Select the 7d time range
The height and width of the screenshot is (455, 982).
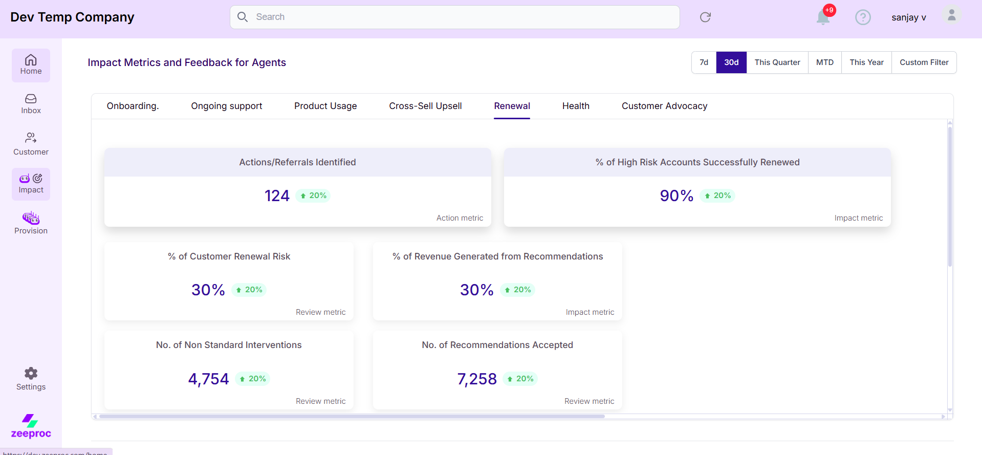pos(704,62)
